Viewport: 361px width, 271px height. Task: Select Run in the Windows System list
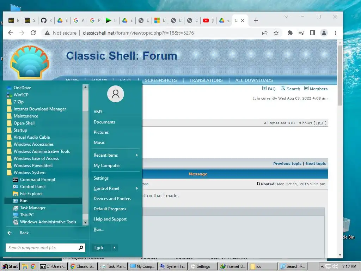tap(43, 201)
